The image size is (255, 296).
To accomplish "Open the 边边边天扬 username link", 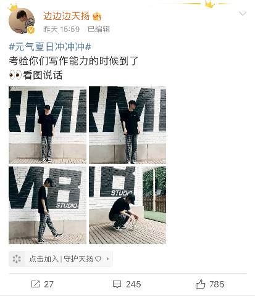I will tap(66, 16).
